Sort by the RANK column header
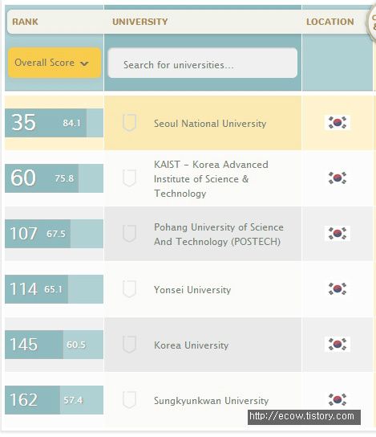Screen dimensions: 376x437 coord(25,22)
